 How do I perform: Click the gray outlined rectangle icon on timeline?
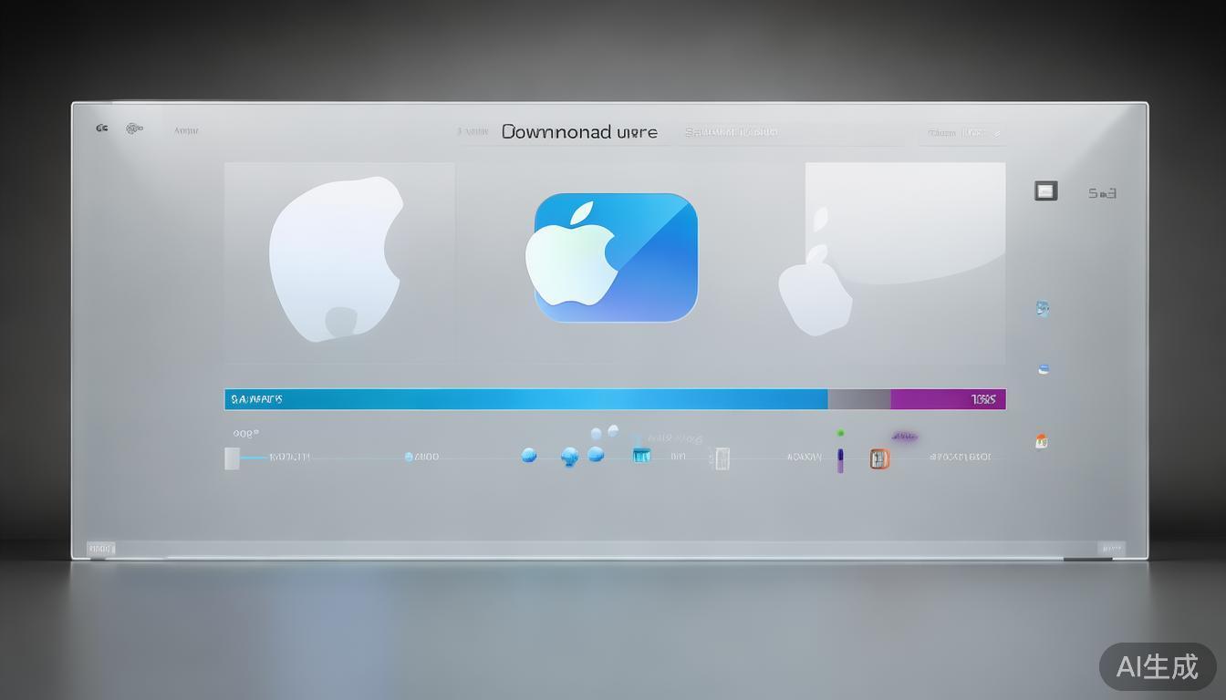722,458
